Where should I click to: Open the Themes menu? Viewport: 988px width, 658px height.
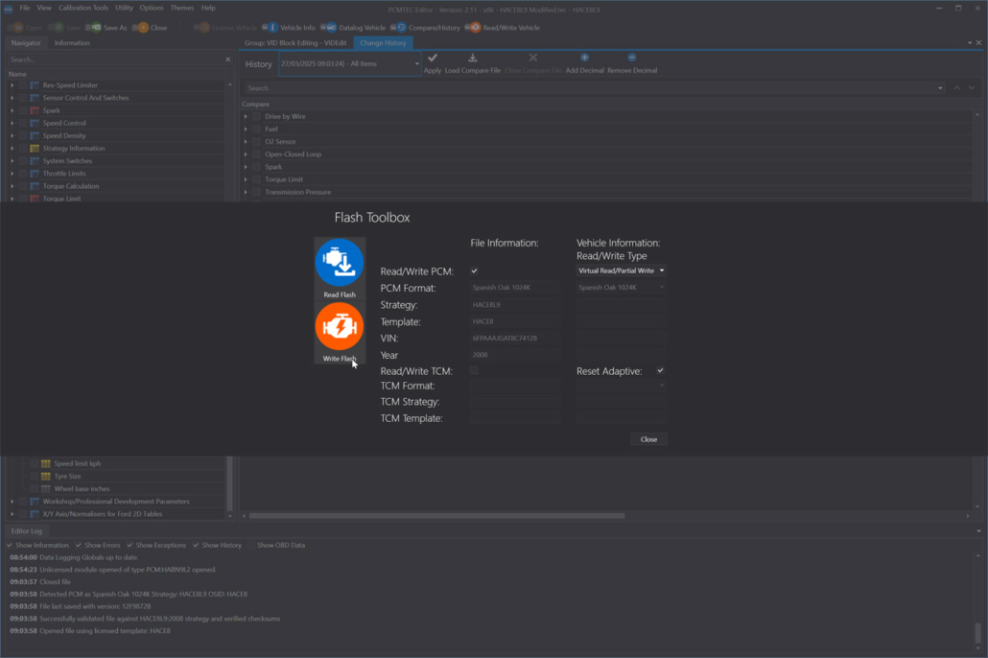[x=182, y=8]
